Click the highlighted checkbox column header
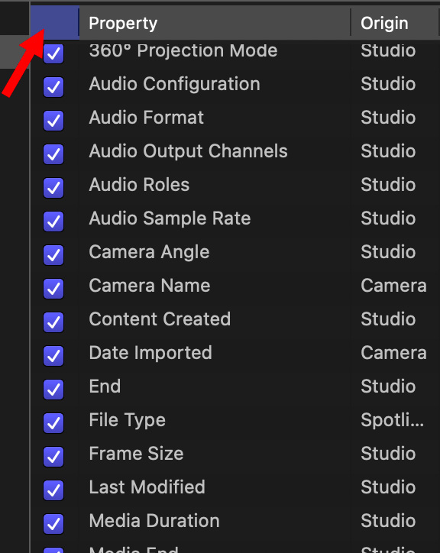 [55, 23]
